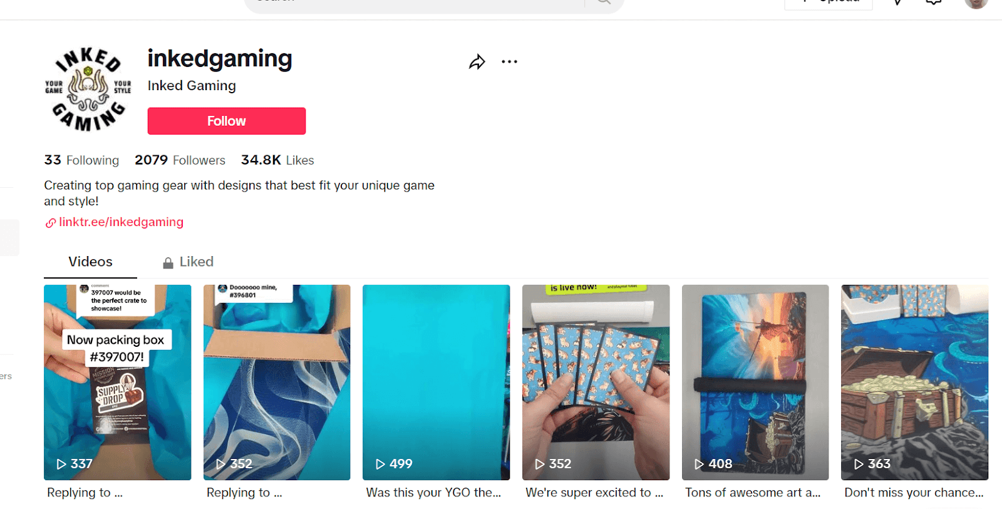Open the linktr.ee/inkedgaming link
Image resolution: width=1002 pixels, height=509 pixels.
coord(121,222)
